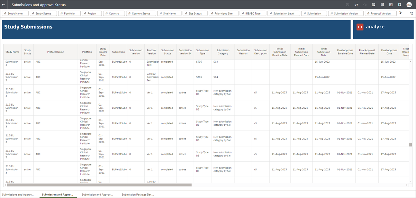
Task: Click the Final Approval Baseline Date header
Action: (x=345, y=52)
